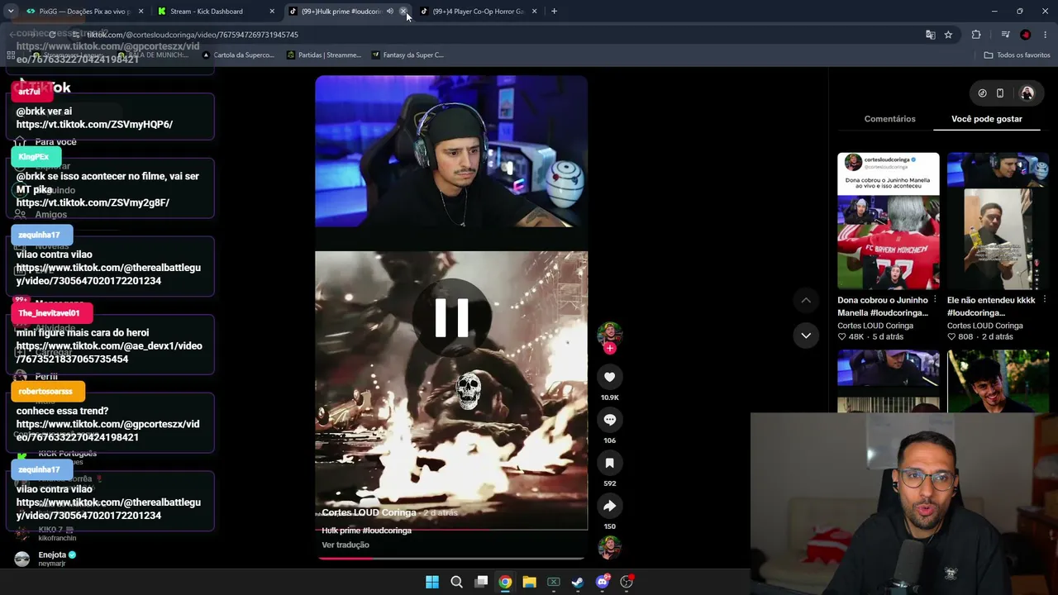Open the Dona cobrou o Juninho Manella thumbnail
Screen dimensions: 1058x595
pos(889,221)
